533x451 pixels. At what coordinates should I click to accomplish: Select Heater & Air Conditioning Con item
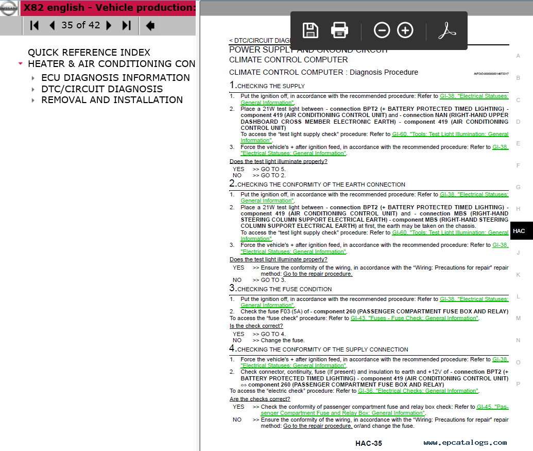112,63
